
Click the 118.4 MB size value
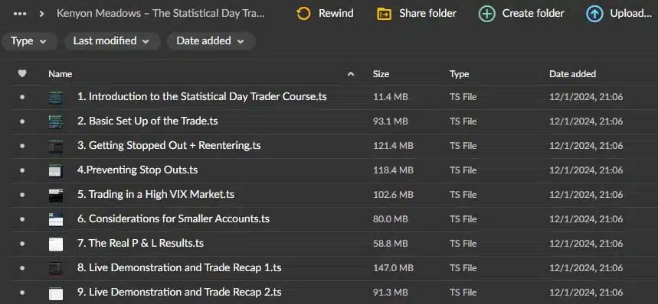393,170
